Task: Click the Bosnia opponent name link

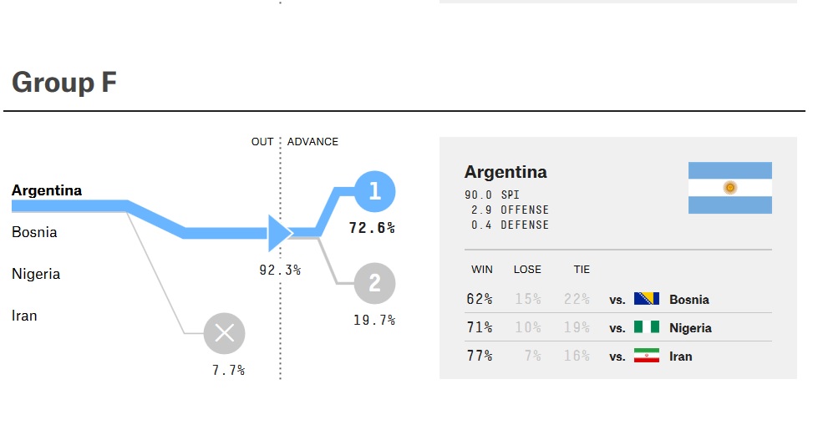Action: pos(689,300)
